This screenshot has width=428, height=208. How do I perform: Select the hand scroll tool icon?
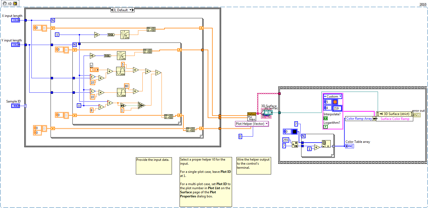click(4, 4)
